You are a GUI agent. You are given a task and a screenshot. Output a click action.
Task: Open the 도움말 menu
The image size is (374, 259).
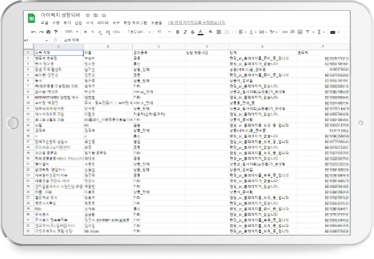pyautogui.click(x=156, y=23)
